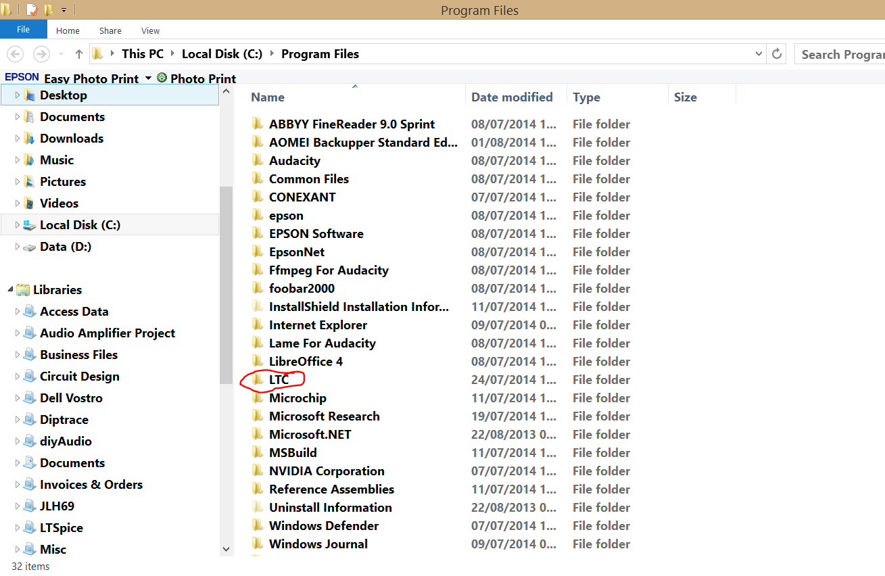The height and width of the screenshot is (576, 885).
Task: Click the Search Program Files box
Action: click(840, 54)
